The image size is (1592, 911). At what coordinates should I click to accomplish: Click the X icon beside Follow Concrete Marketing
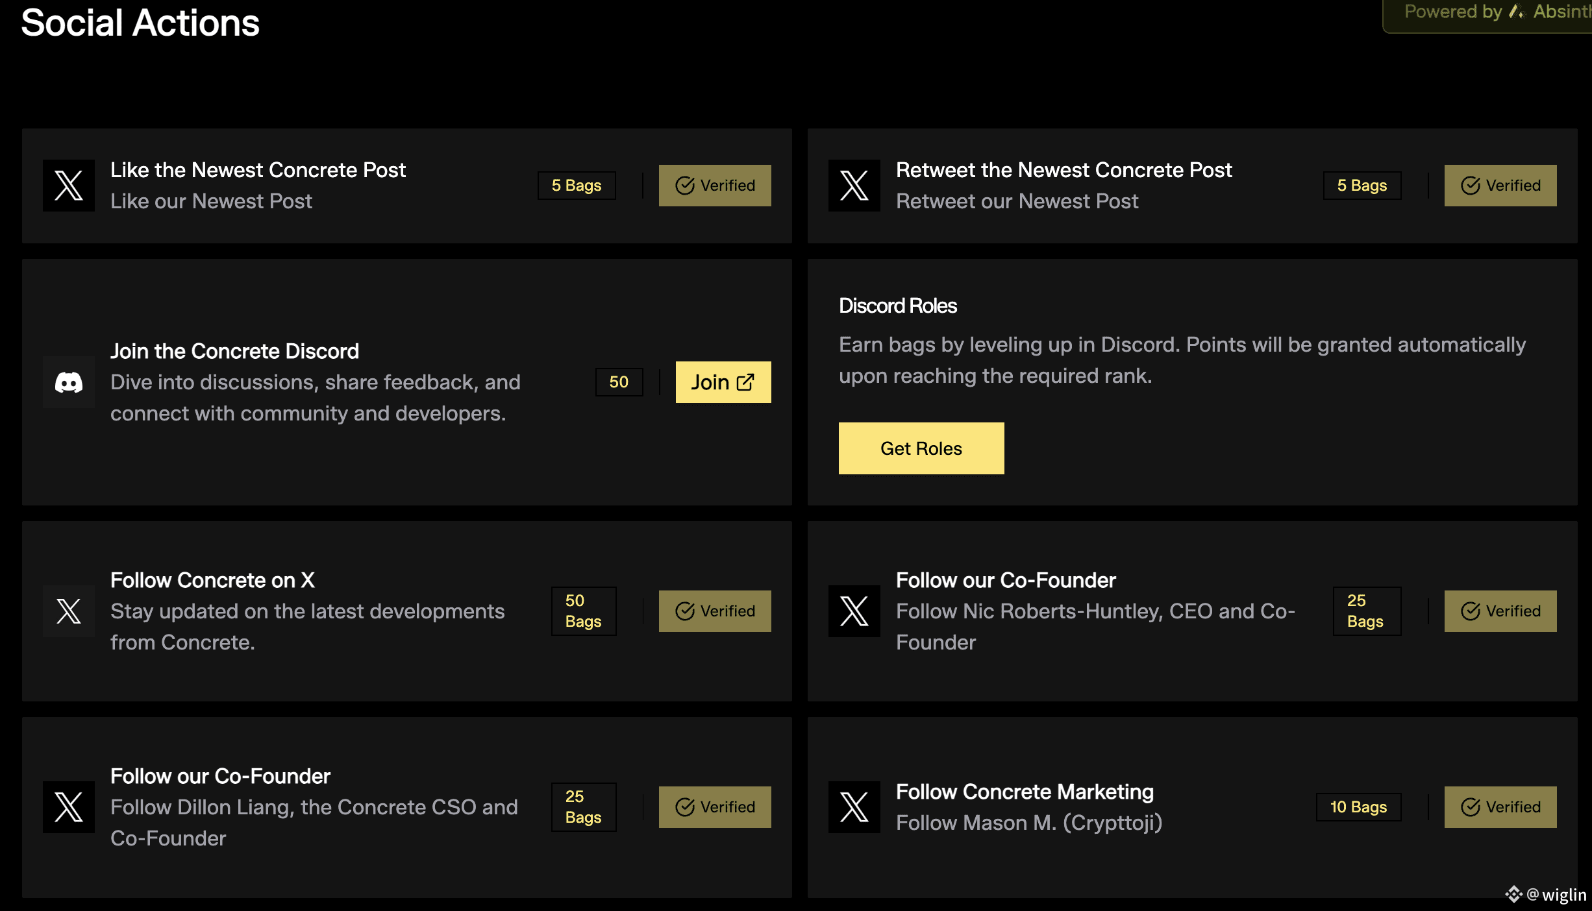tap(854, 807)
